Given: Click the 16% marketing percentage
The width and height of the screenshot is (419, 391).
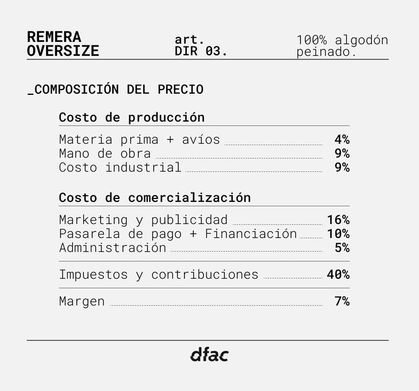Looking at the screenshot, I should 338,220.
